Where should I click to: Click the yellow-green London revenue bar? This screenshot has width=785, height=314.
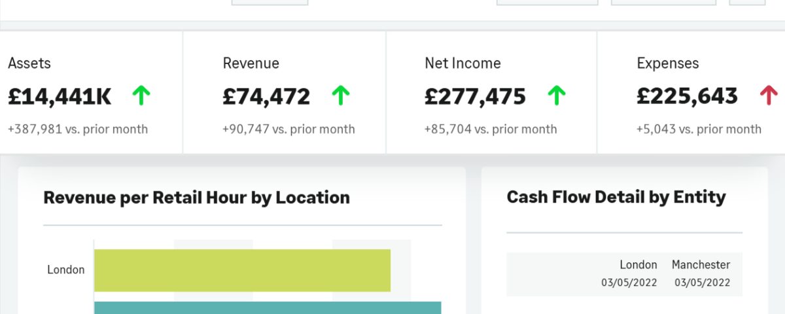242,270
